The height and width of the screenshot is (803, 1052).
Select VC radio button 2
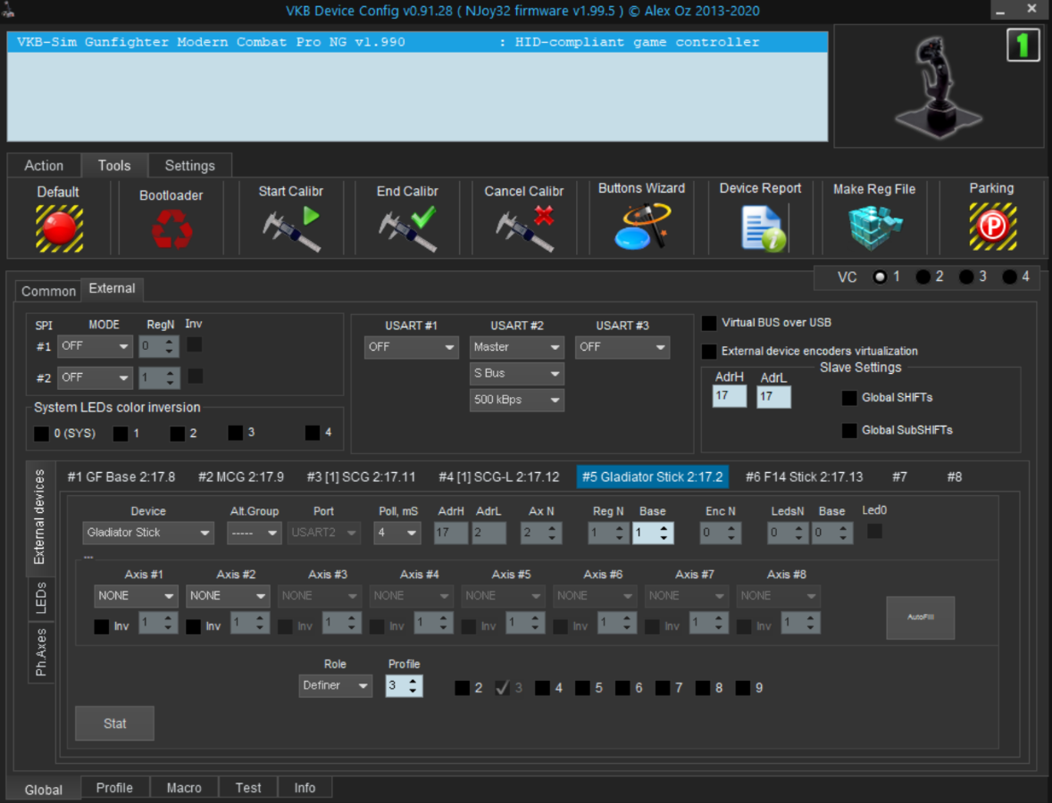[x=923, y=277]
